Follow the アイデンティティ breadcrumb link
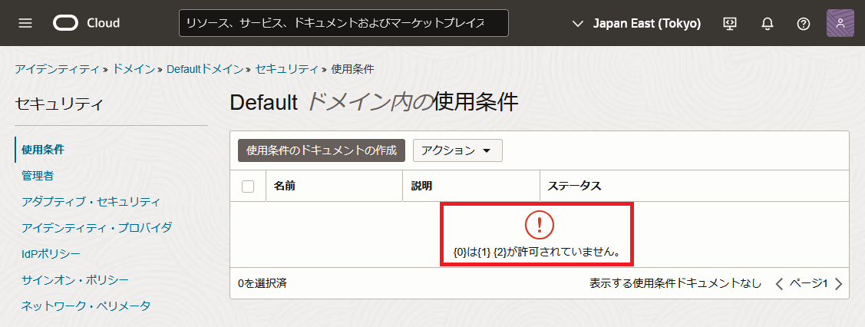 59,70
